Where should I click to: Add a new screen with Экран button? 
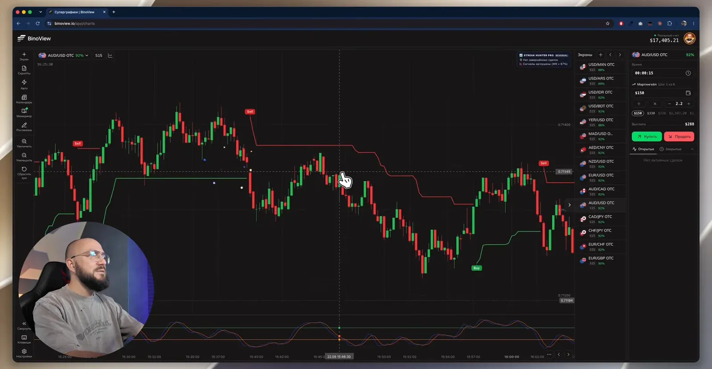tap(24, 56)
